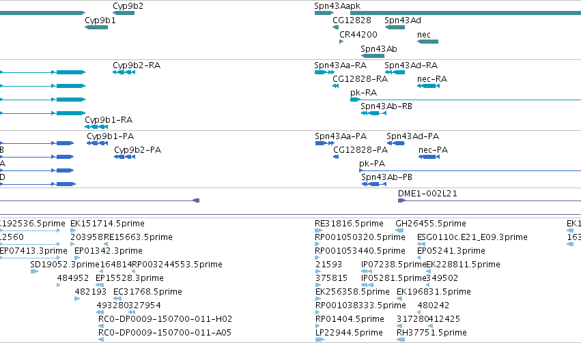
Task: Click the EK256358.5prime EST label
Action: click(x=352, y=292)
